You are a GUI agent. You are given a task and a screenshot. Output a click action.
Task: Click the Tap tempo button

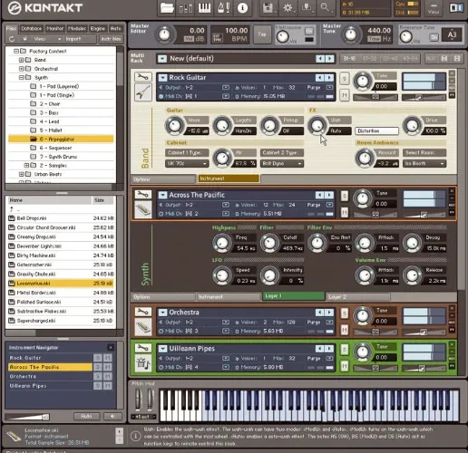click(x=262, y=34)
